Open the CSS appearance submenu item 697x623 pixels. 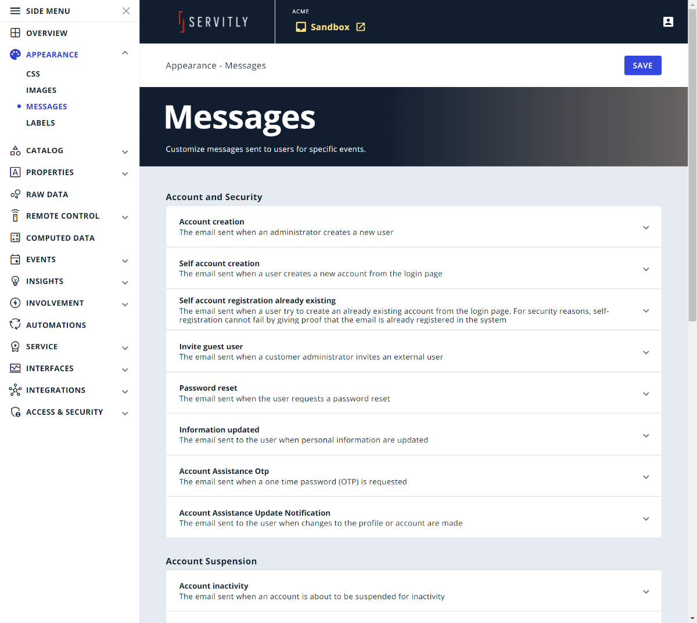33,74
